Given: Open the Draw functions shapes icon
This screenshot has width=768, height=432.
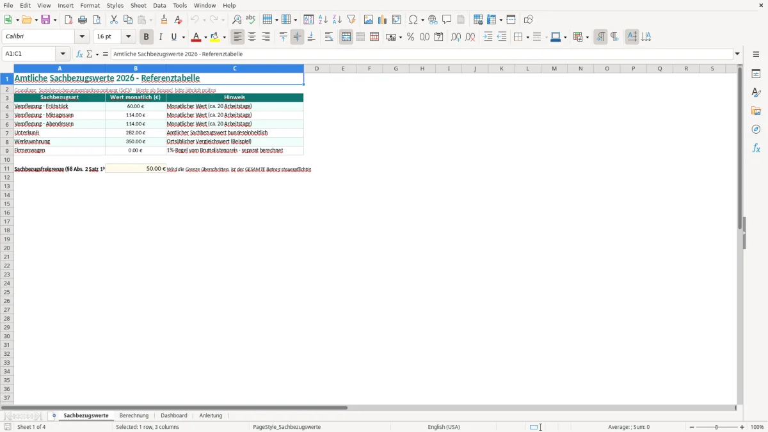Looking at the screenshot, I should pos(529,20).
